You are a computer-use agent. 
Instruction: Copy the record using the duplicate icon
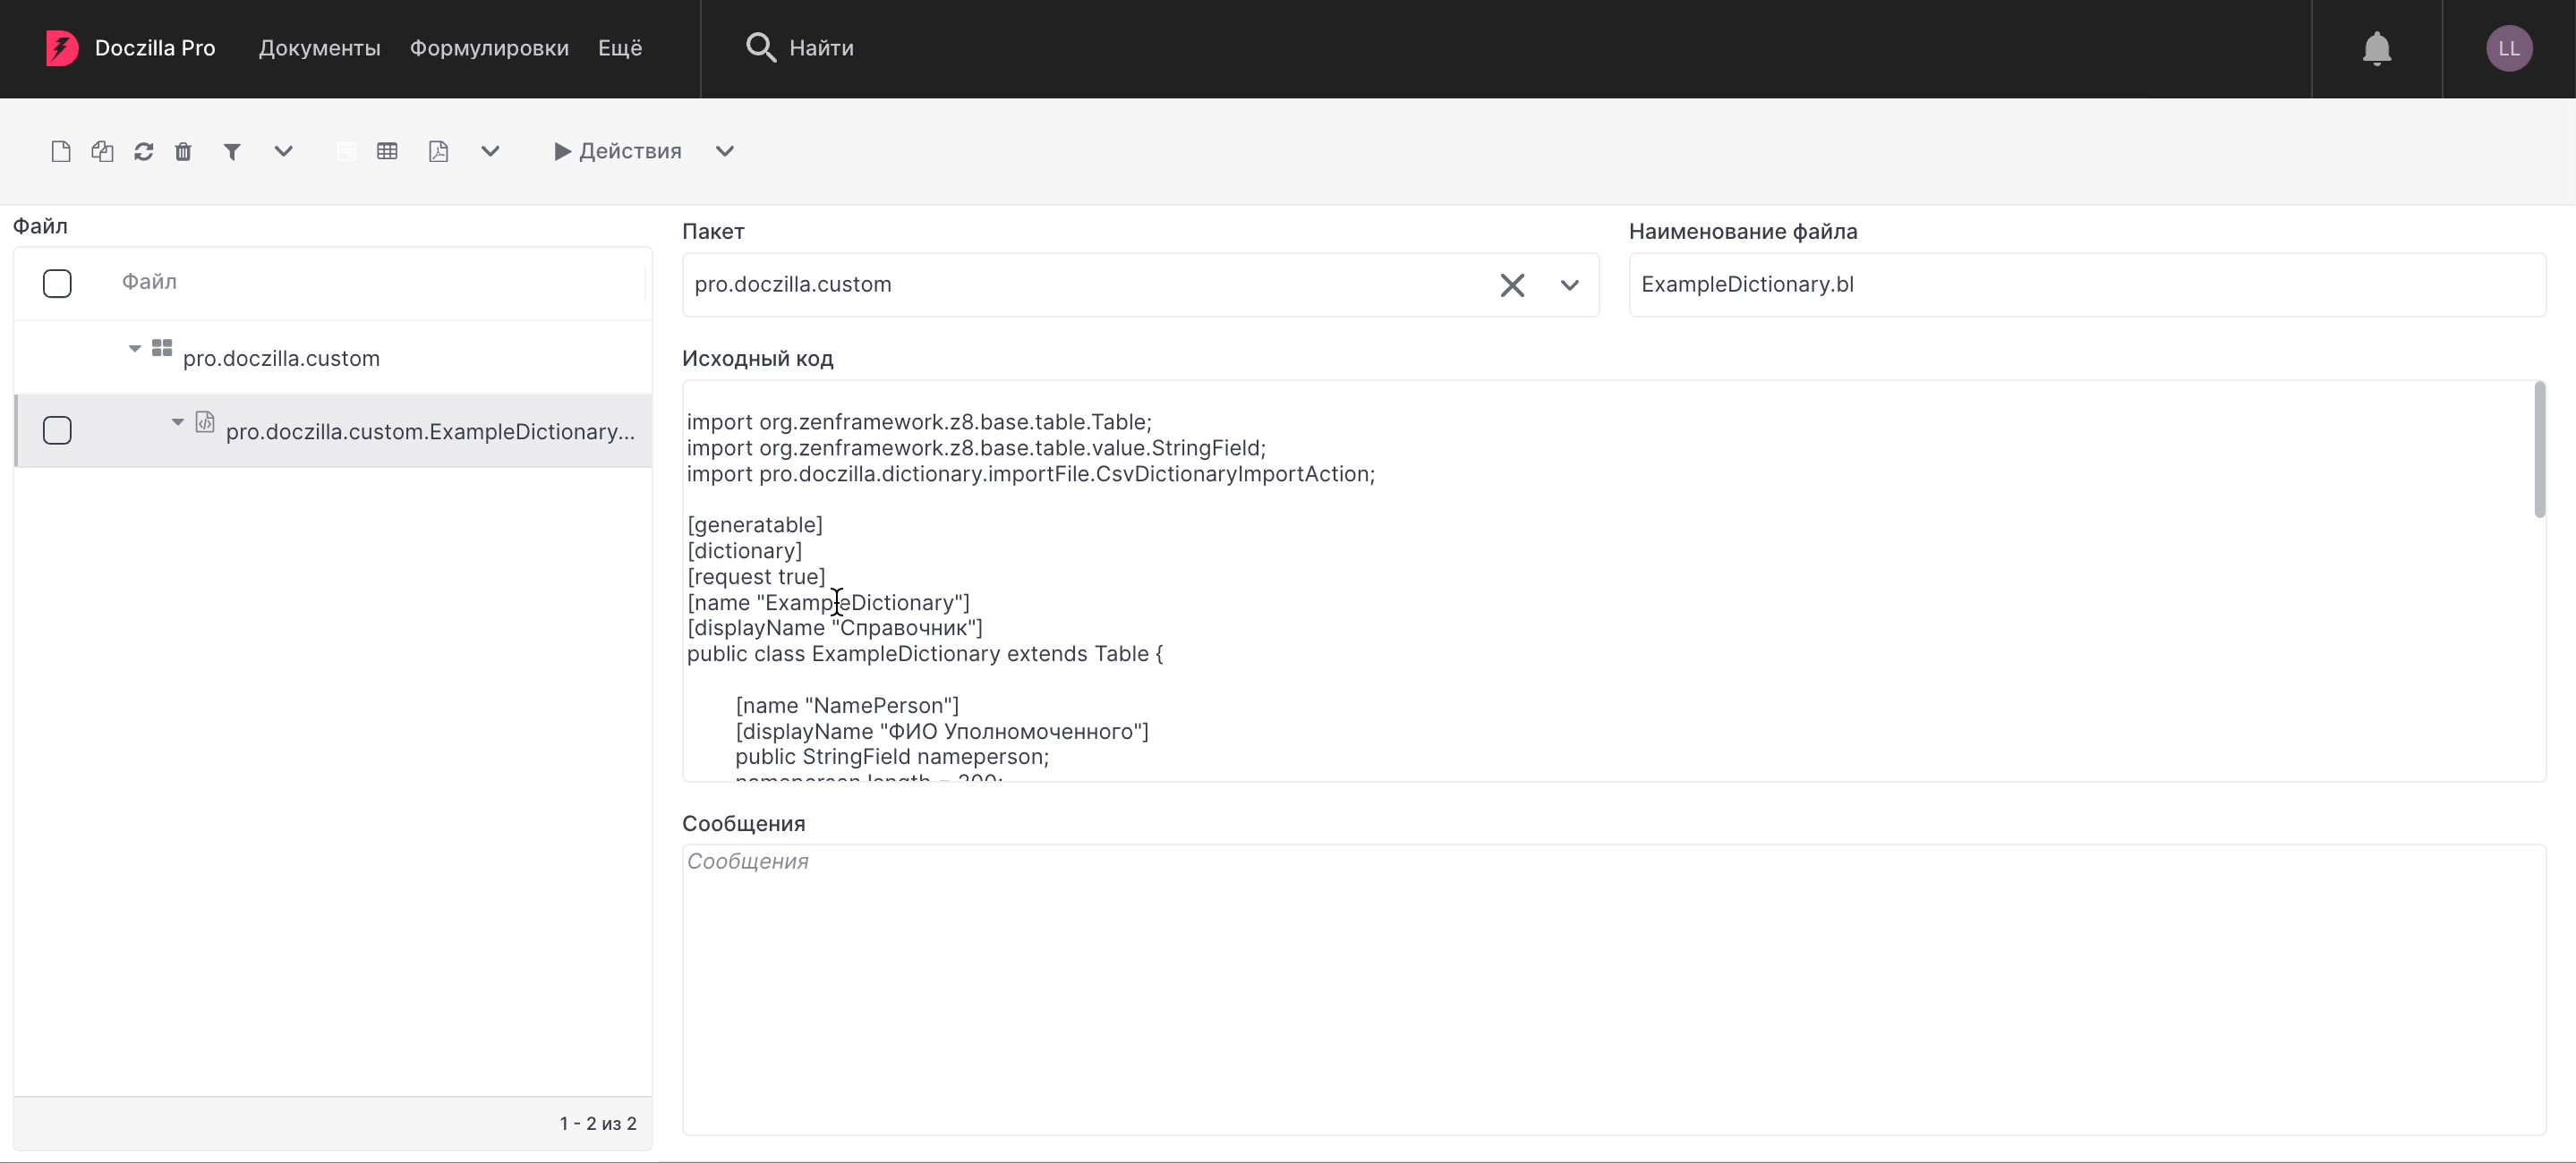pyautogui.click(x=102, y=151)
